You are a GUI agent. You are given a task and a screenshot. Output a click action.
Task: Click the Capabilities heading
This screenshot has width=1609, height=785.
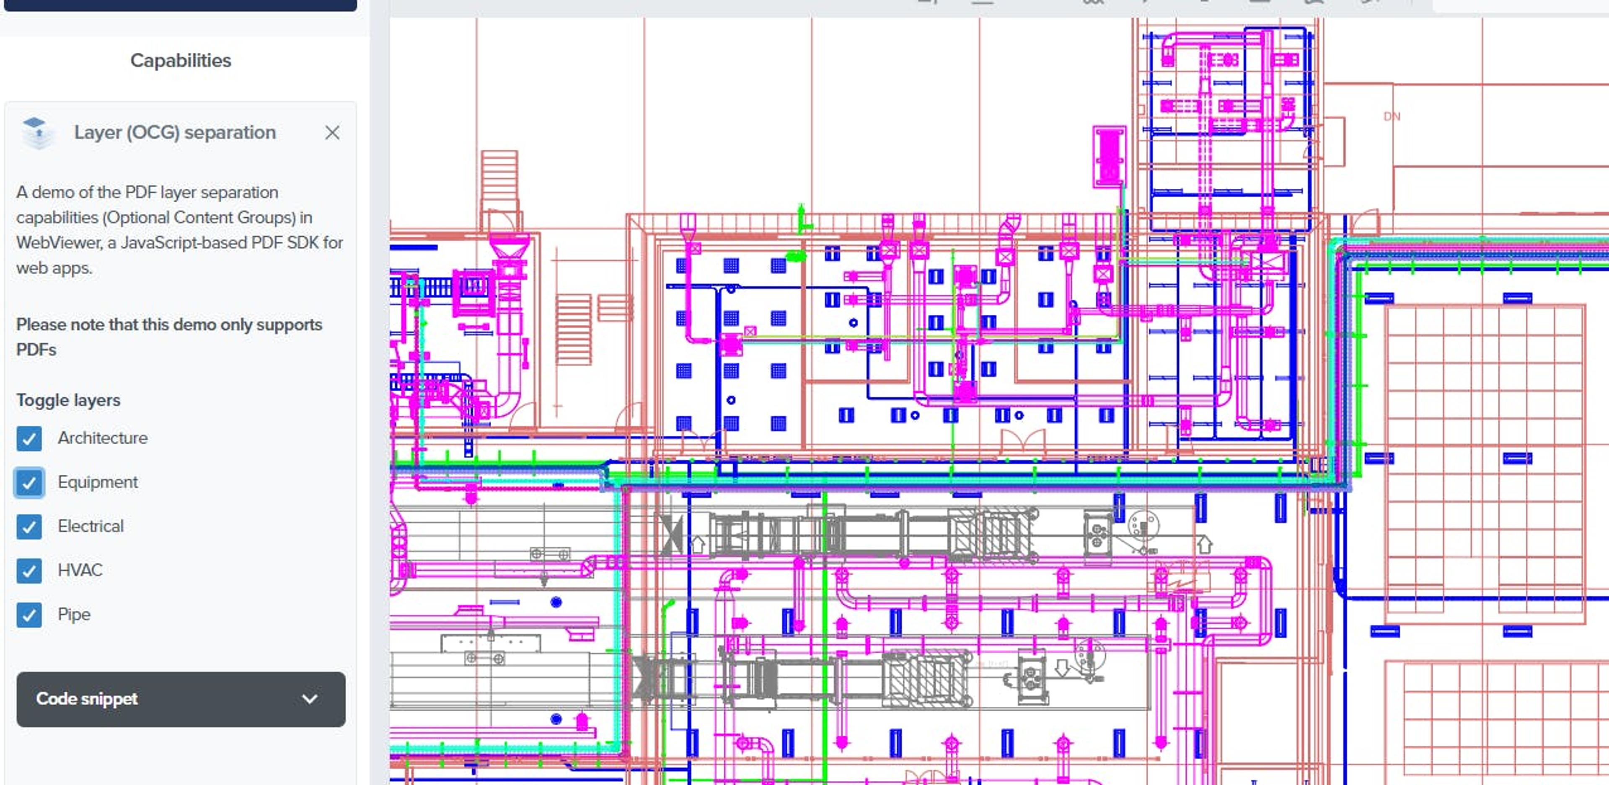181,61
